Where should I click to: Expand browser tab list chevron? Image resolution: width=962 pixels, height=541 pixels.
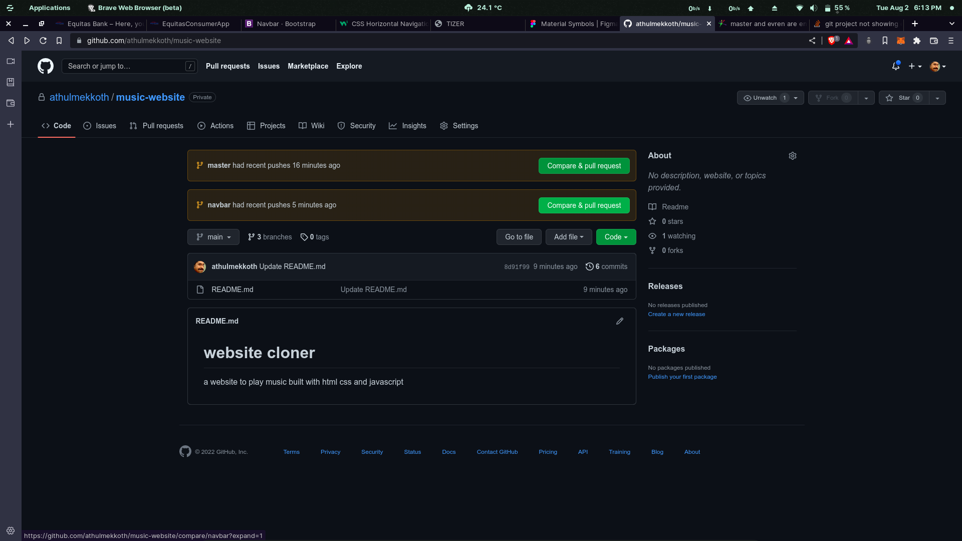coord(952,24)
